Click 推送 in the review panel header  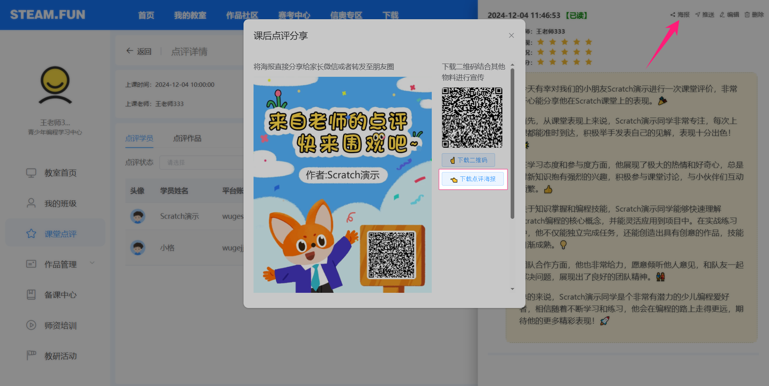click(x=705, y=15)
